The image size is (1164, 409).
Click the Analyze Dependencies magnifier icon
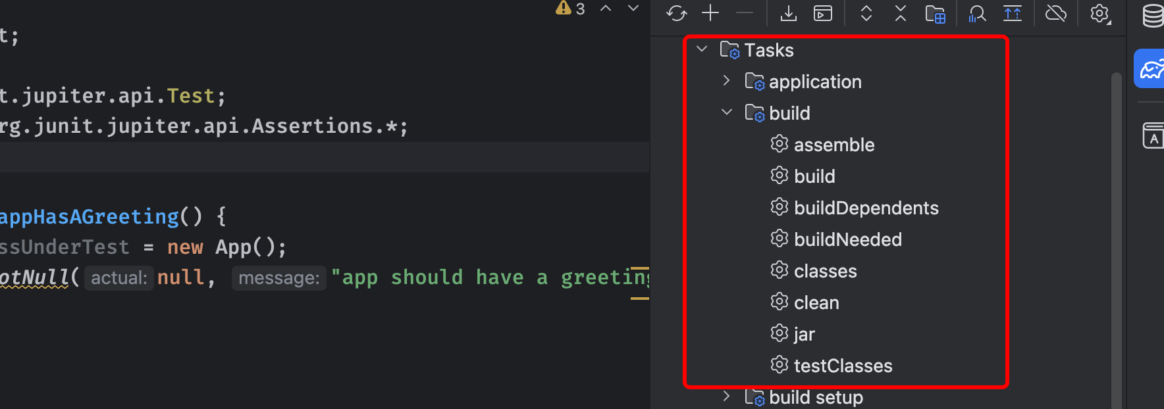(x=977, y=13)
